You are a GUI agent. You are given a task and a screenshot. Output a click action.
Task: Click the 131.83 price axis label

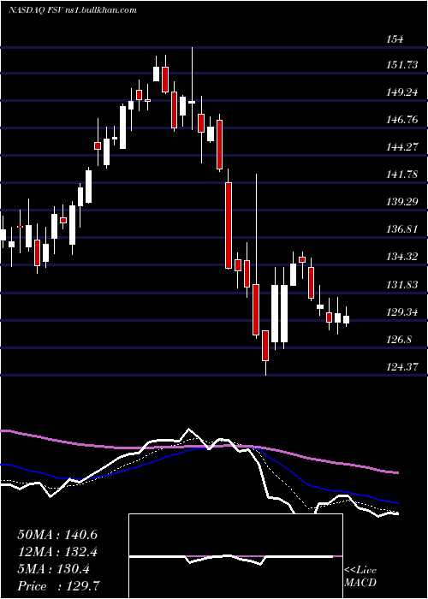pos(402,285)
